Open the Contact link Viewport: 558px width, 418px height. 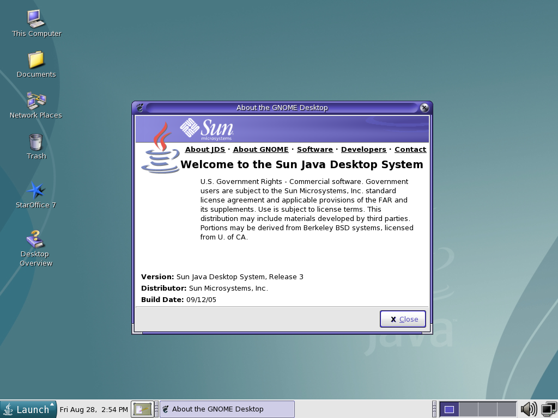[410, 150]
